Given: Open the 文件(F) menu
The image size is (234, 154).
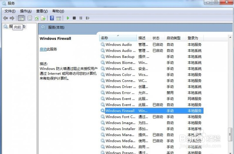Looking at the screenshot, I should coord(10,11).
